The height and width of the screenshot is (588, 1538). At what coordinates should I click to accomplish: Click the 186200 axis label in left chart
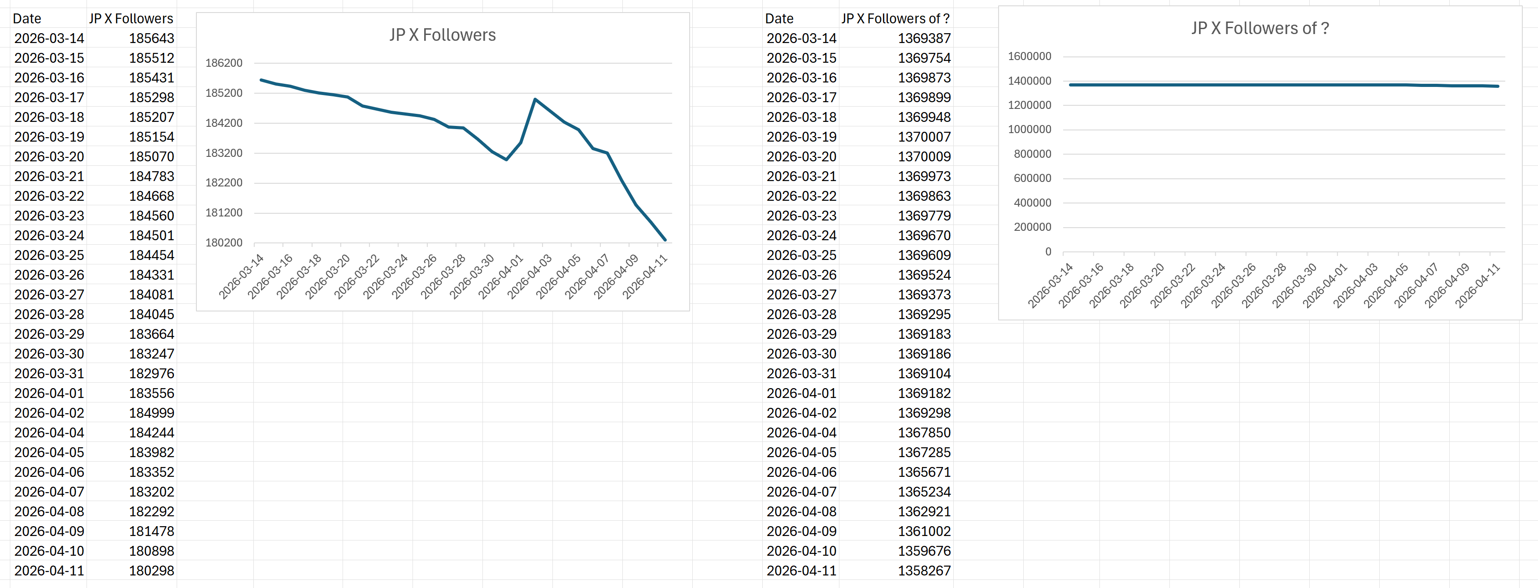point(224,63)
